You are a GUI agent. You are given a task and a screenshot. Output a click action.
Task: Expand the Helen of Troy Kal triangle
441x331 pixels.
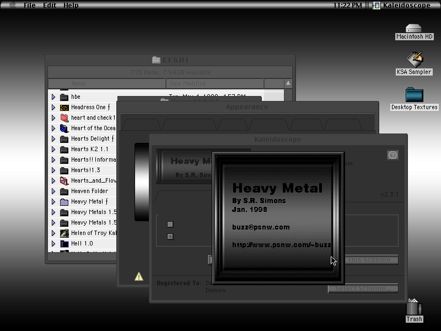53,233
